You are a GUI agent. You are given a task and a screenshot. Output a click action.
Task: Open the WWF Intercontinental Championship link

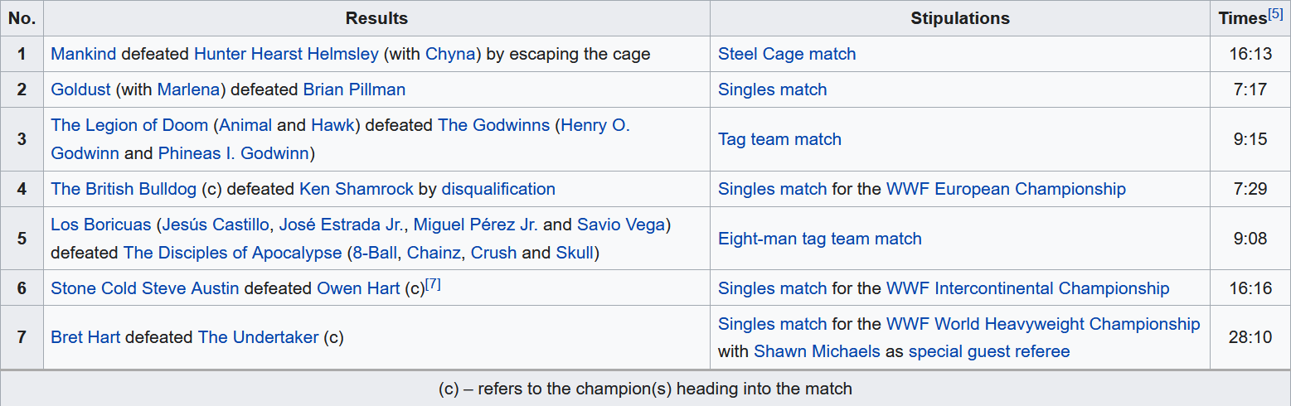(1027, 288)
